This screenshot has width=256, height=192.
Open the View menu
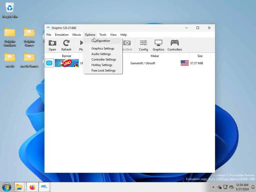pos(113,34)
